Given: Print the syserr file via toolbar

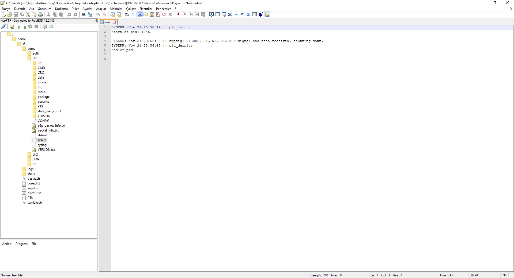Looking at the screenshot, I should (x=40, y=14).
